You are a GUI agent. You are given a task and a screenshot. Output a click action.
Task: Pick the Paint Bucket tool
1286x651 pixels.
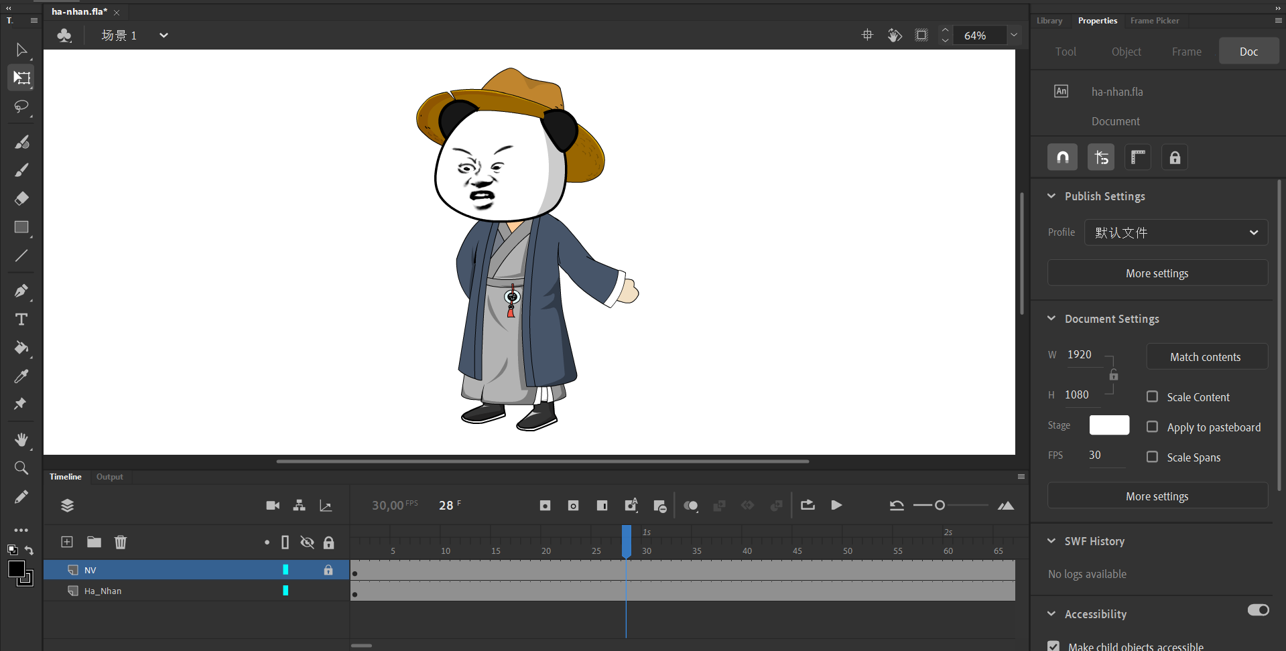[x=21, y=348]
